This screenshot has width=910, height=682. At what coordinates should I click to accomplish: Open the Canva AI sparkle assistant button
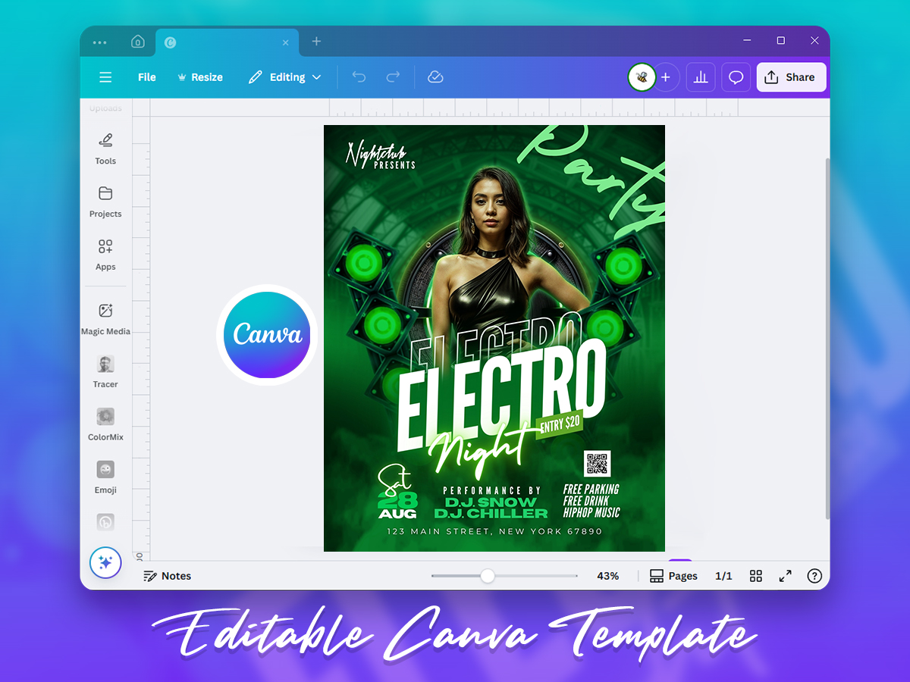tap(105, 563)
